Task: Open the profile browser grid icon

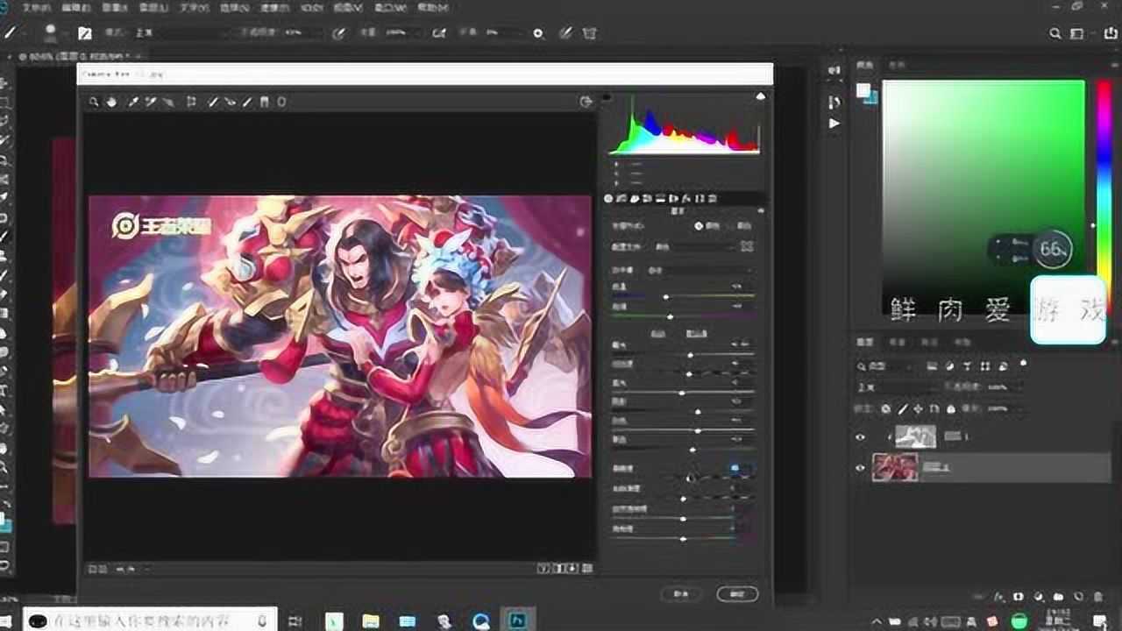Action: click(x=747, y=247)
